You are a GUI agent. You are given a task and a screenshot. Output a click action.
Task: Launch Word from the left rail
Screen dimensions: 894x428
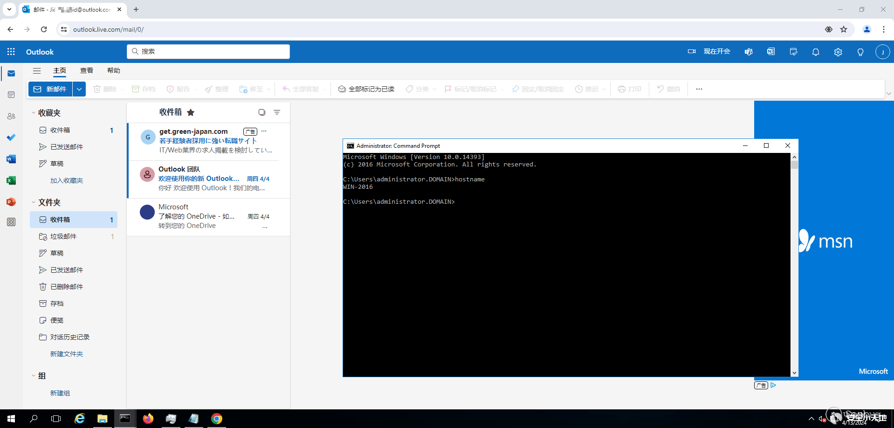coord(11,159)
